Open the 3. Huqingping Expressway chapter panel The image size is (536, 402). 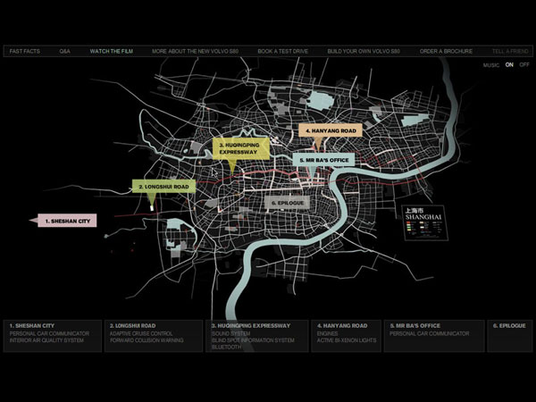tap(256, 336)
